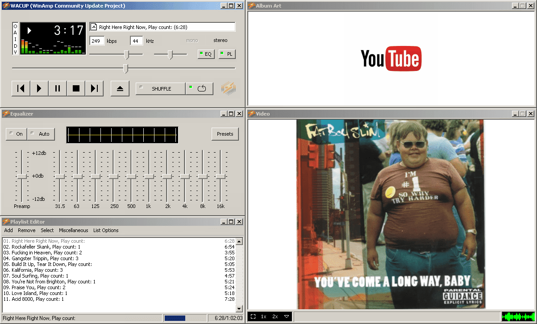Pause playback with the Pause button
Screen dimensions: 537x324
tap(58, 88)
